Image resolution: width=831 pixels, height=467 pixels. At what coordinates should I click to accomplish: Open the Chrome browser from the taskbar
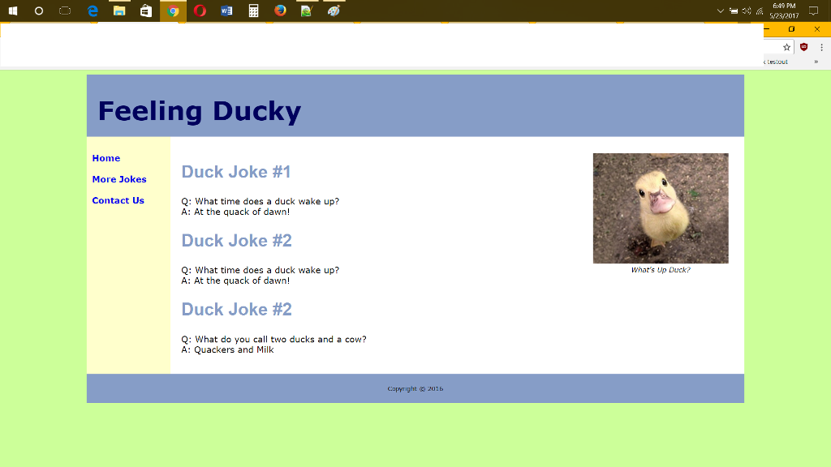point(173,11)
